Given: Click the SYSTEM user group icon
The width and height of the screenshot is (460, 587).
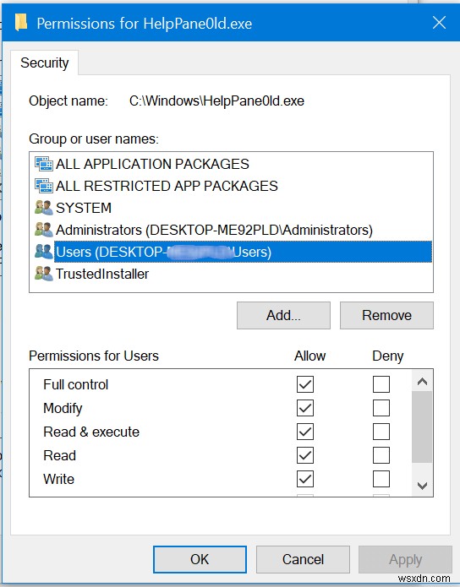Looking at the screenshot, I should tap(43, 208).
